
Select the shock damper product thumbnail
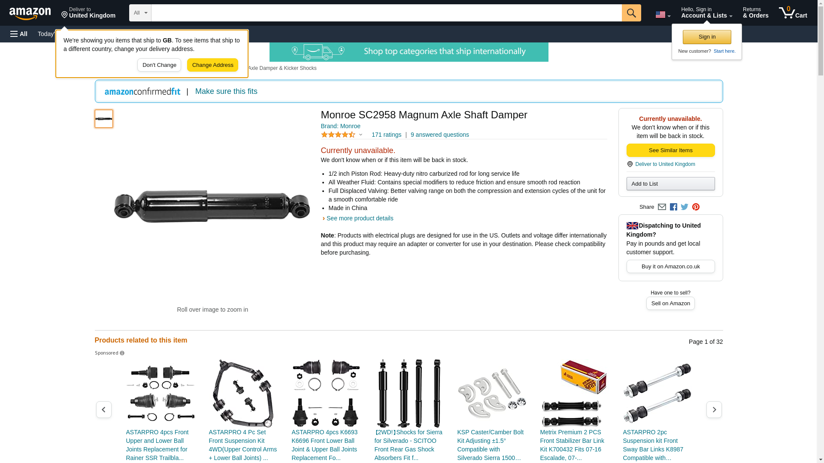click(104, 119)
